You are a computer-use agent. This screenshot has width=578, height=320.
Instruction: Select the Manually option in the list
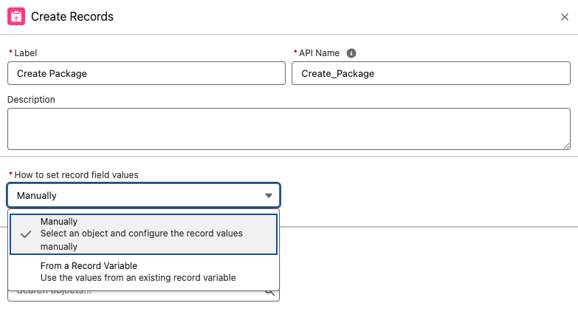[x=143, y=234]
